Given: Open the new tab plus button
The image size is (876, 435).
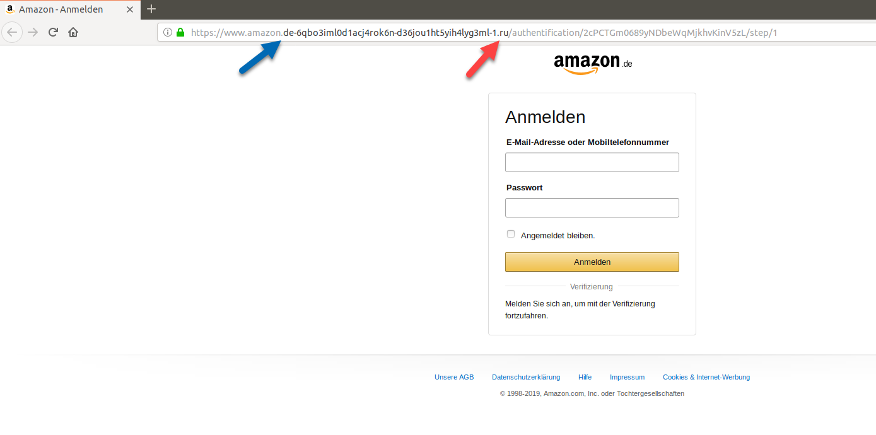Looking at the screenshot, I should [151, 9].
